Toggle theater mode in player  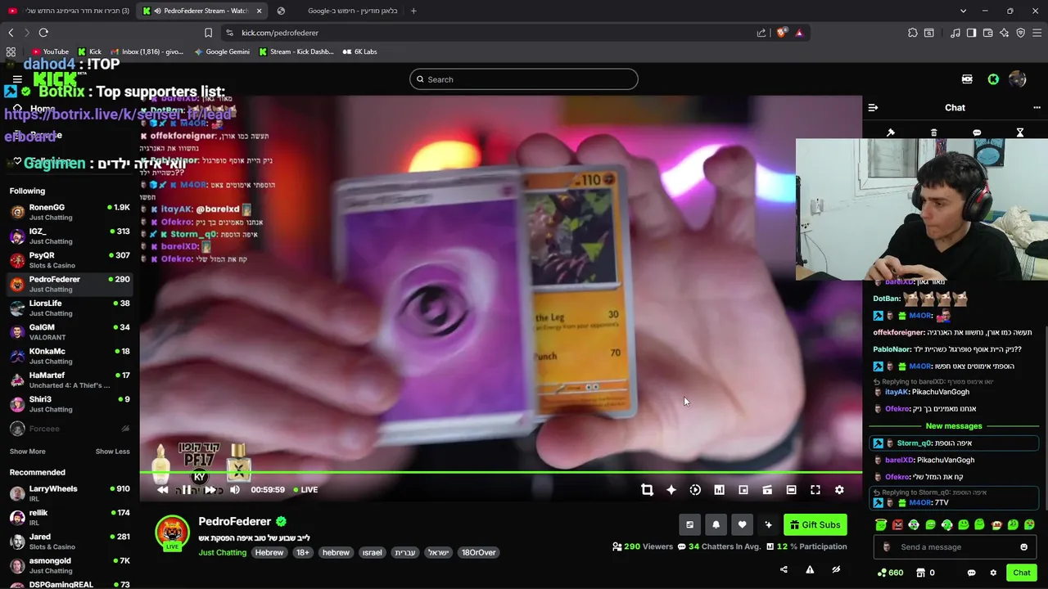791,490
